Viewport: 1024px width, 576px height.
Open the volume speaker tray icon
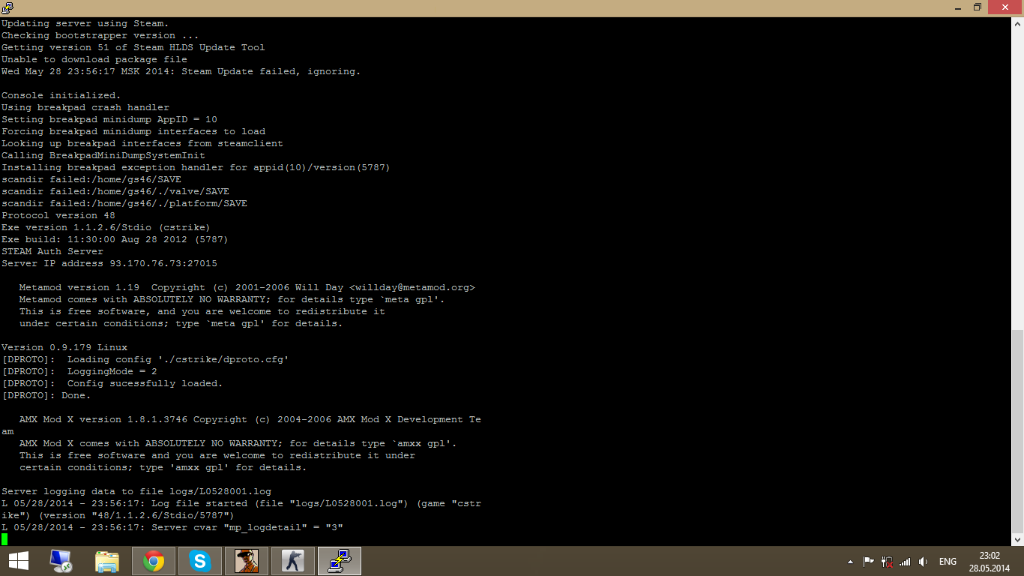pyautogui.click(x=923, y=561)
